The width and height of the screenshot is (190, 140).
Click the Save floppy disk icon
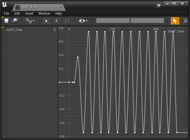[x=6, y=21]
